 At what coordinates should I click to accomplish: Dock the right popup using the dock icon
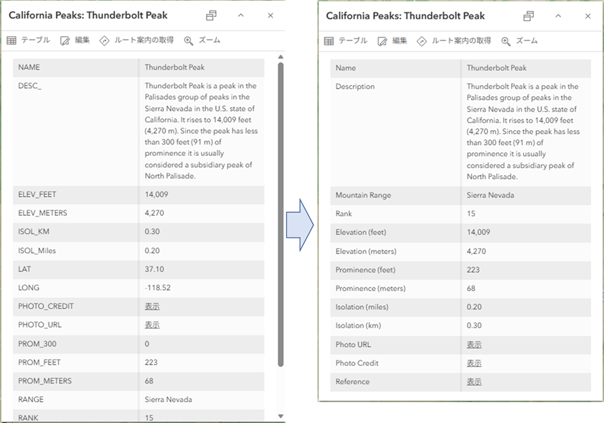point(528,16)
